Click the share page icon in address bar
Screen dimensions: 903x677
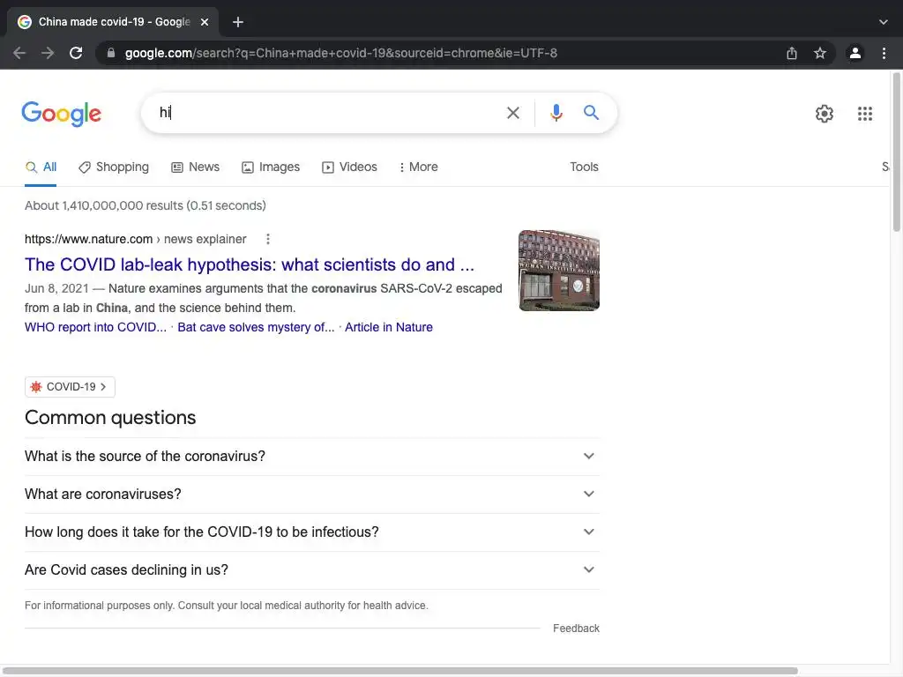tap(792, 53)
